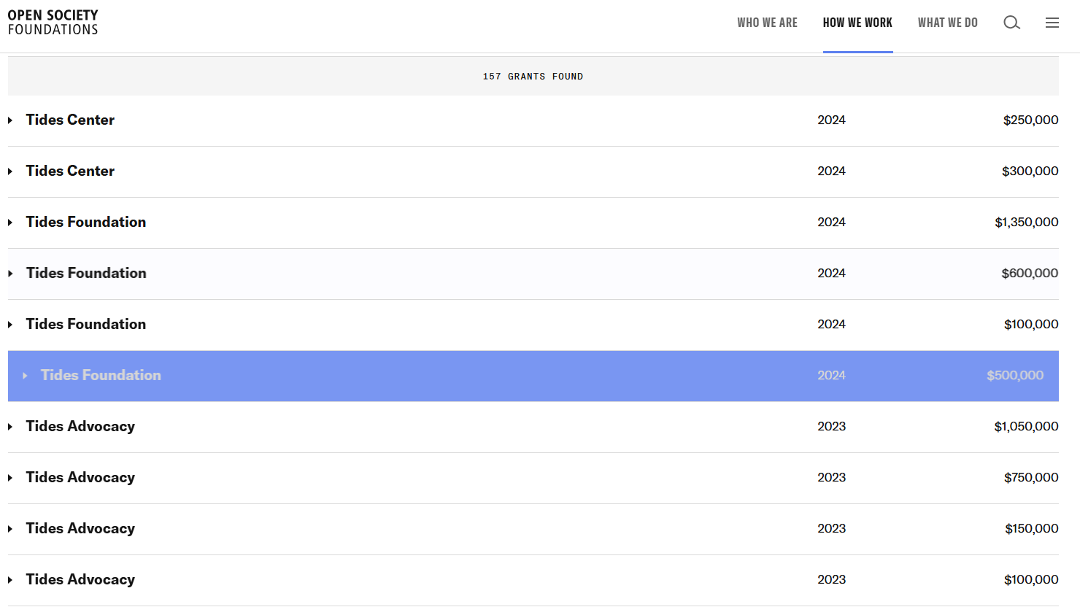
Task: Expand the Tides Advocacy $1,050,000 grant arrow
Action: [x=10, y=427]
